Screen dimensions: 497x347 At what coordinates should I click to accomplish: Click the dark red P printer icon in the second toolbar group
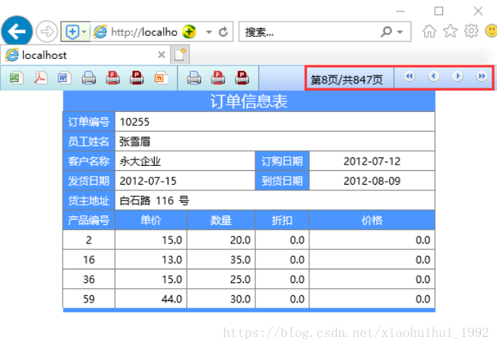click(242, 78)
